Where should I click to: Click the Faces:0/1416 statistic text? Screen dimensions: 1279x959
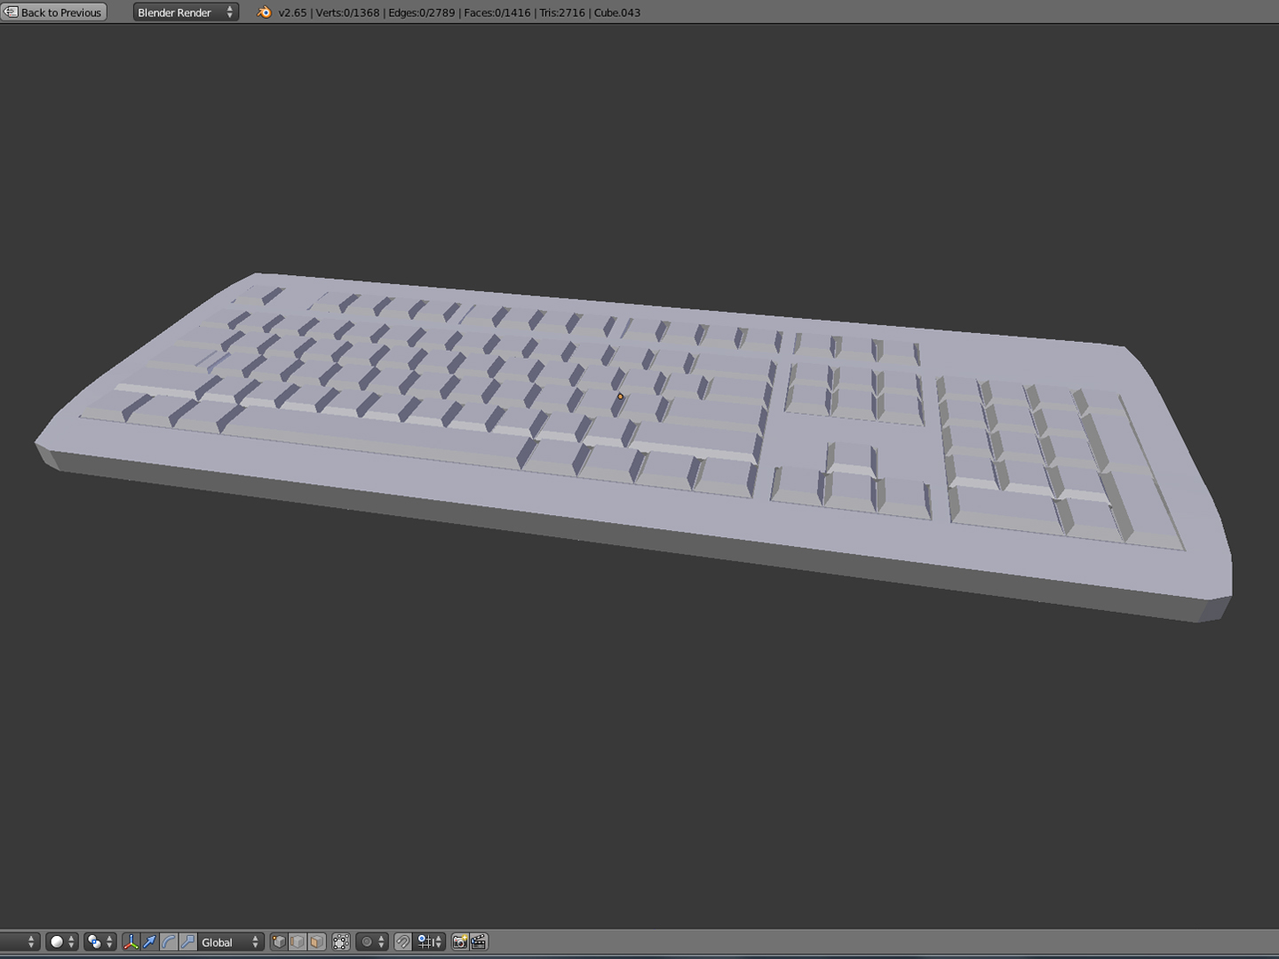pos(497,12)
